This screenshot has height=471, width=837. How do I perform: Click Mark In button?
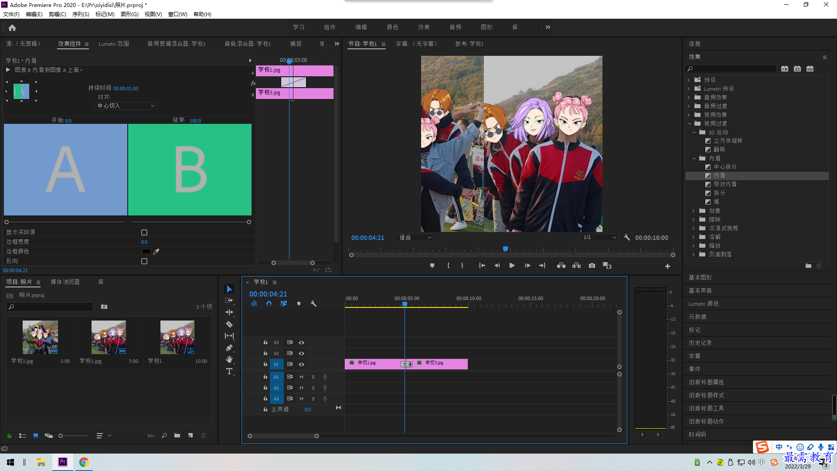pyautogui.click(x=448, y=266)
